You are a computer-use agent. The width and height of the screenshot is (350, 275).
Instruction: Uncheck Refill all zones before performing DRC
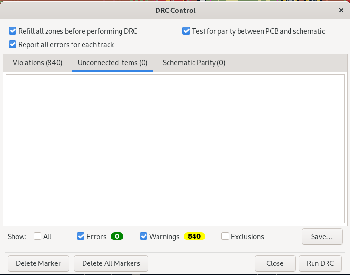click(x=12, y=31)
